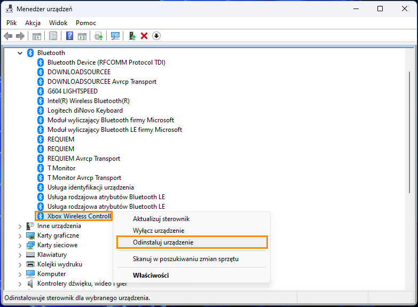This screenshot has width=418, height=307.
Task: Click the Forward arrow toolbar icon
Action: click(x=20, y=36)
